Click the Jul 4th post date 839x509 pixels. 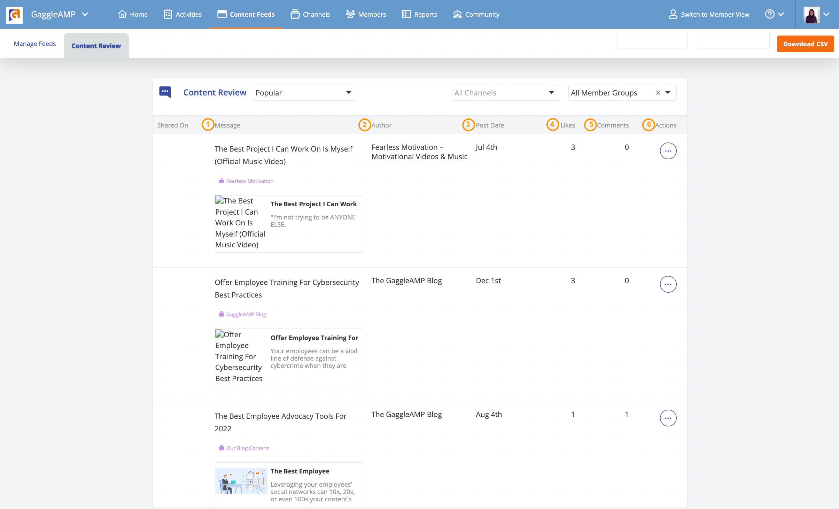tap(486, 147)
